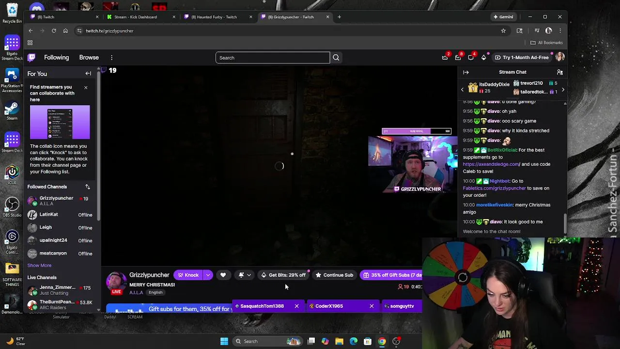Viewport: 620px width, 349px height.
Task: Open the Windows Start menu
Action: click(x=224, y=341)
